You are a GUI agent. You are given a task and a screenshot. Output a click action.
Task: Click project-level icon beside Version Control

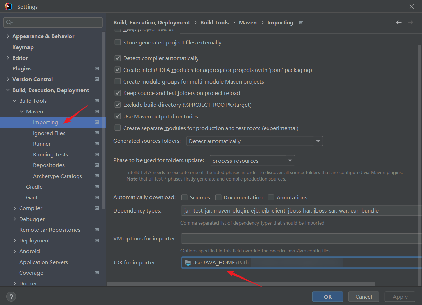pos(97,79)
